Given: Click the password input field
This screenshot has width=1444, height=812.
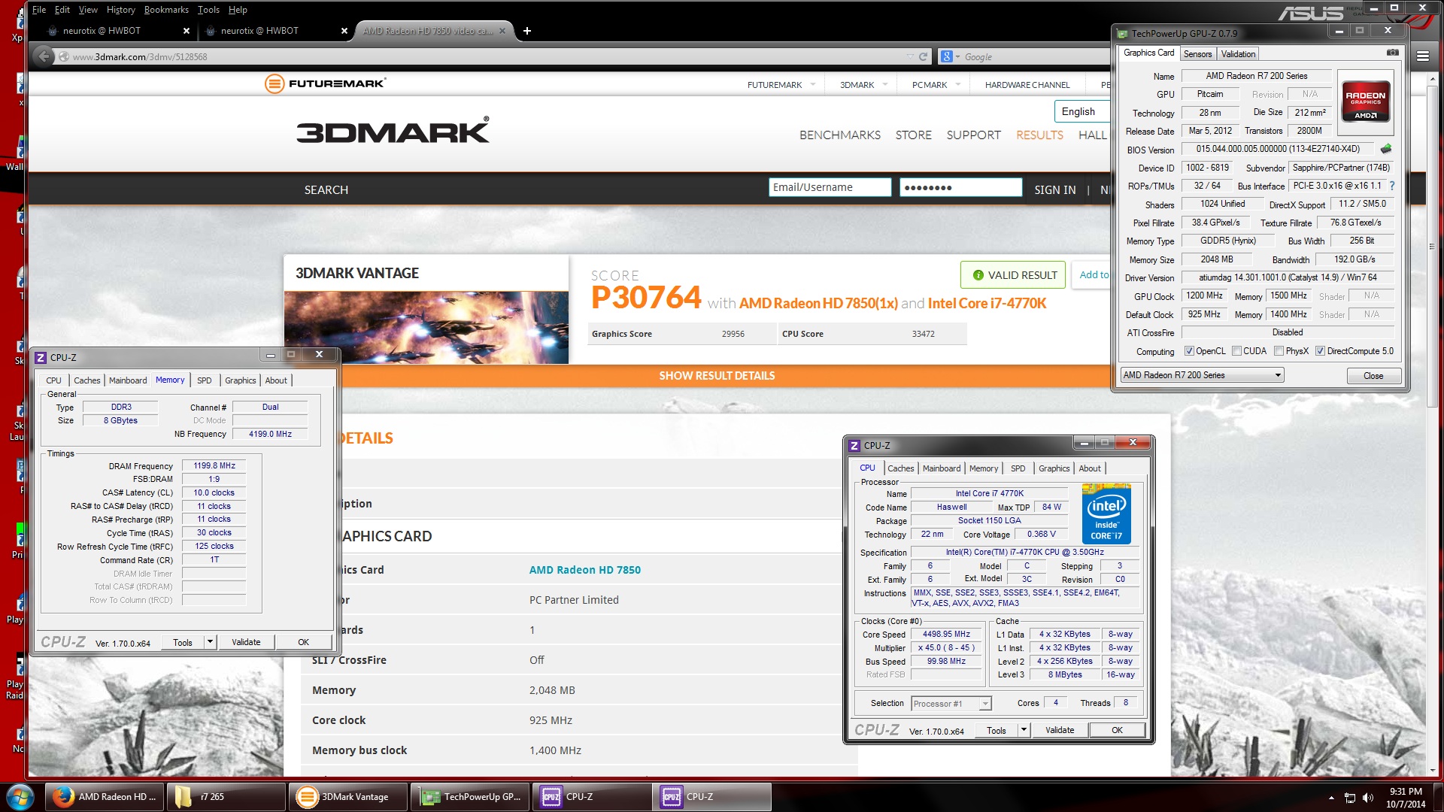Looking at the screenshot, I should point(960,187).
